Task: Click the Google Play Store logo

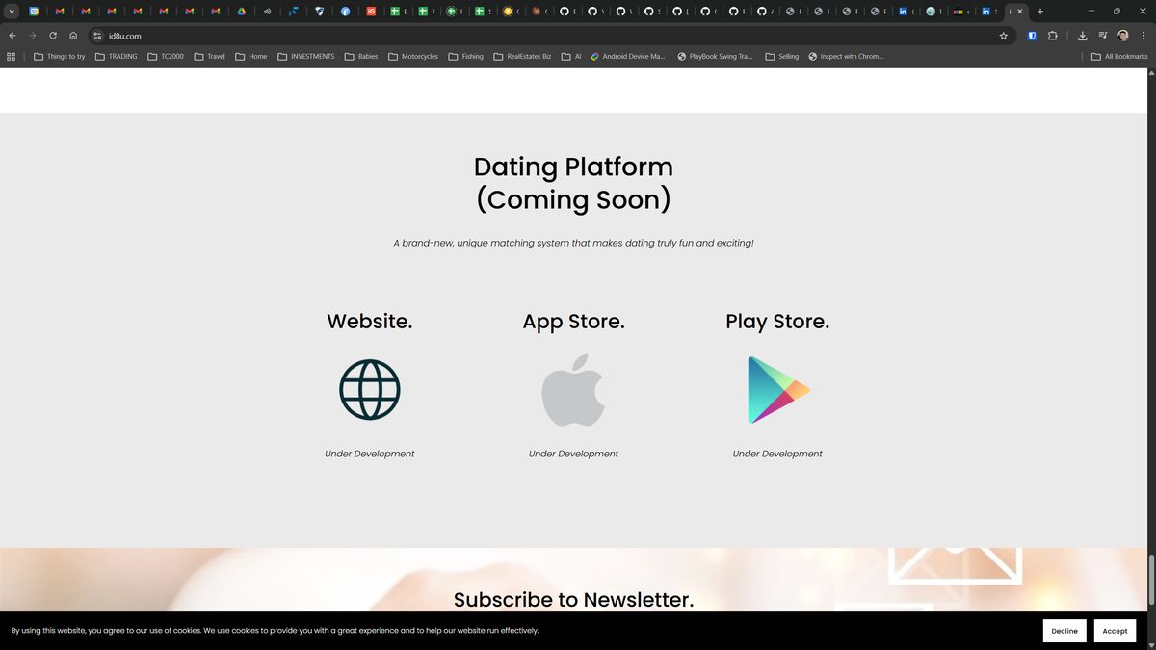Action: pos(778,389)
